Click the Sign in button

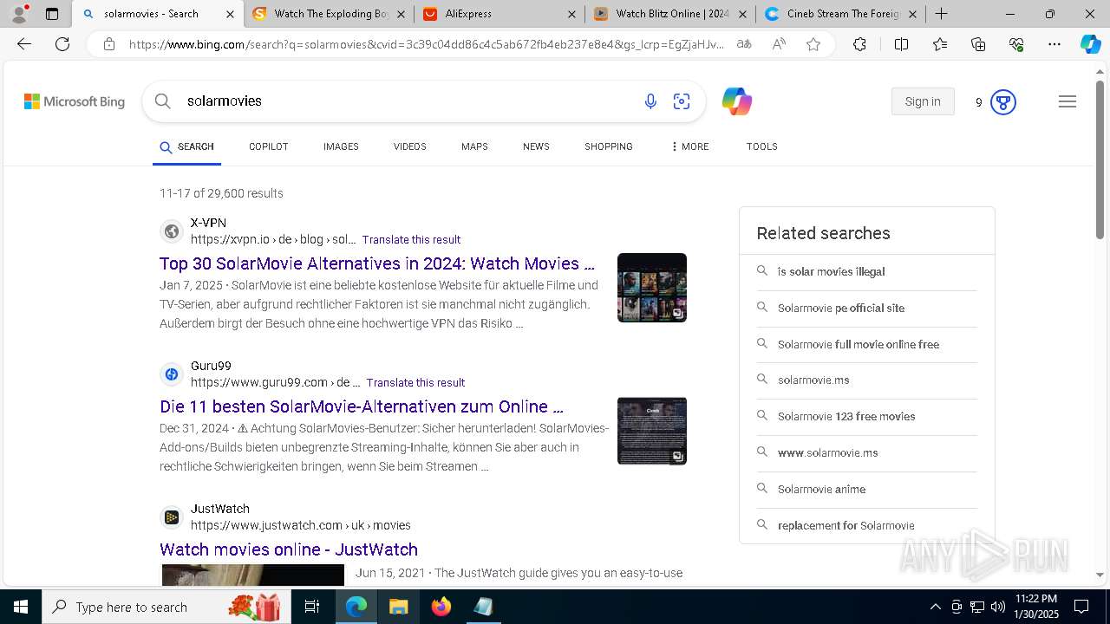click(x=923, y=101)
